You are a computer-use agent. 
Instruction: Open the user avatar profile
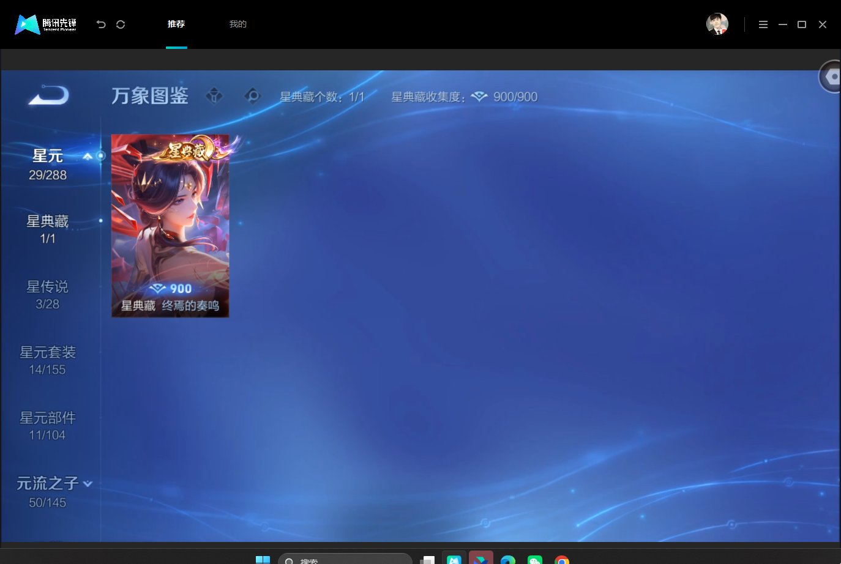[717, 24]
